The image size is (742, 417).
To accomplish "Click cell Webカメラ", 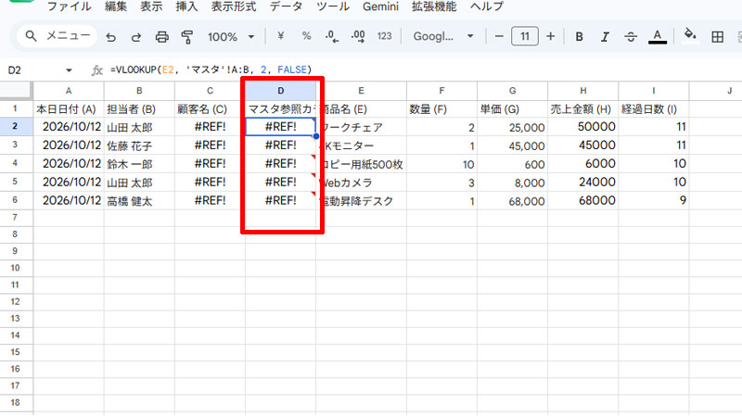I will click(361, 183).
